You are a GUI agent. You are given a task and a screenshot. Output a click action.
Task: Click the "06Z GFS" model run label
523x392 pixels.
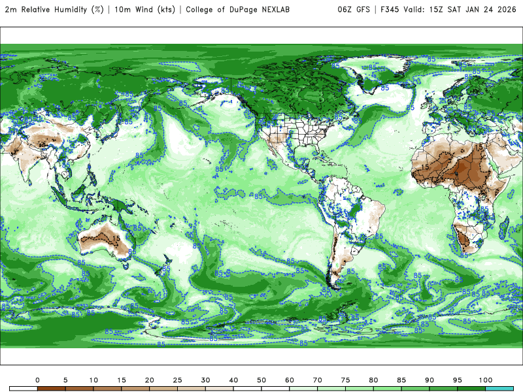tap(354, 9)
